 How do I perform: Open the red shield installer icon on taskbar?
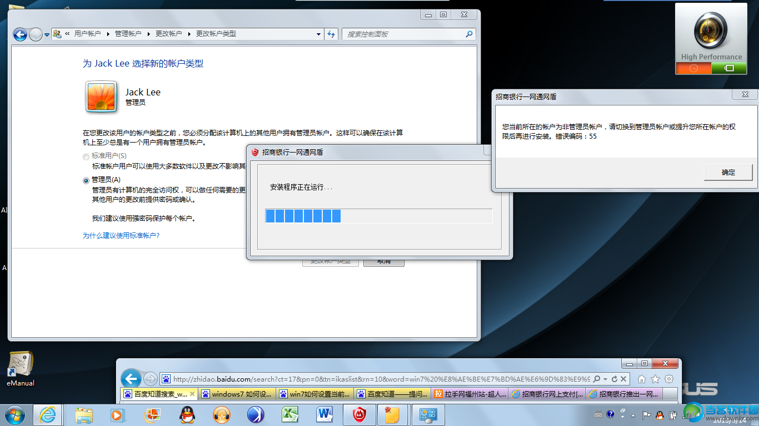(x=359, y=415)
